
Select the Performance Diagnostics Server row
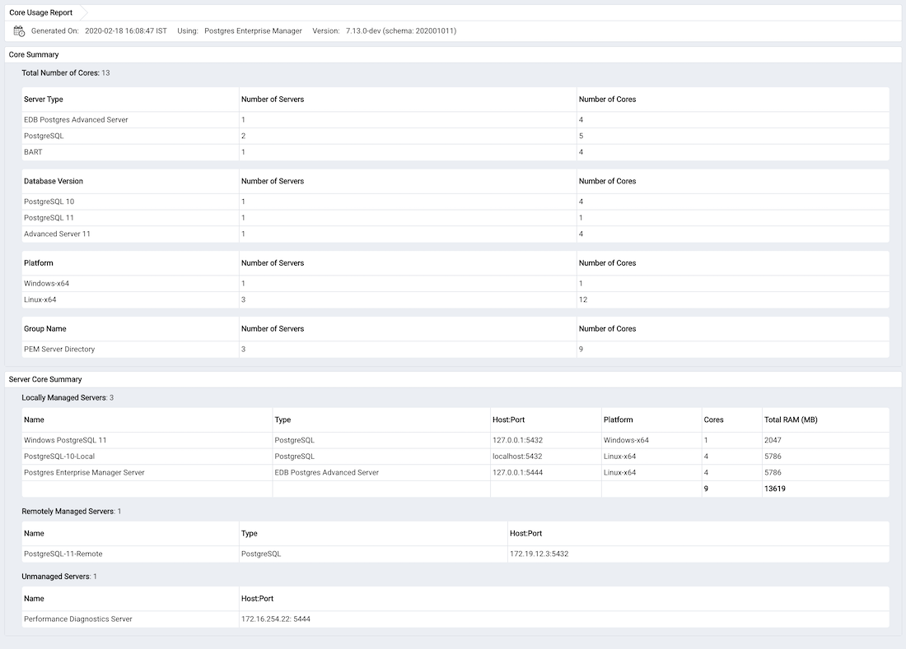coord(455,619)
